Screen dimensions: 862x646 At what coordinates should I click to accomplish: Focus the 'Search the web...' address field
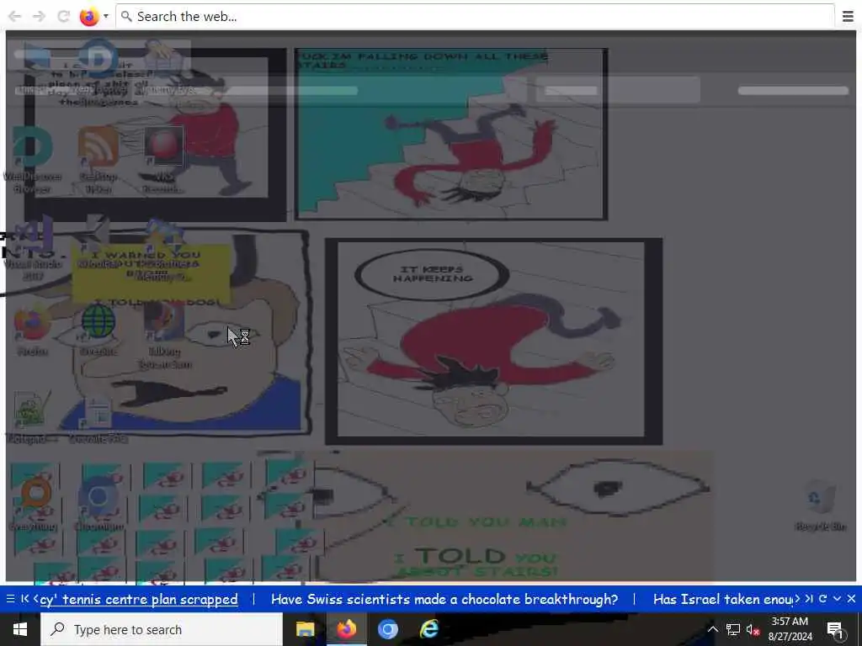tap(476, 17)
